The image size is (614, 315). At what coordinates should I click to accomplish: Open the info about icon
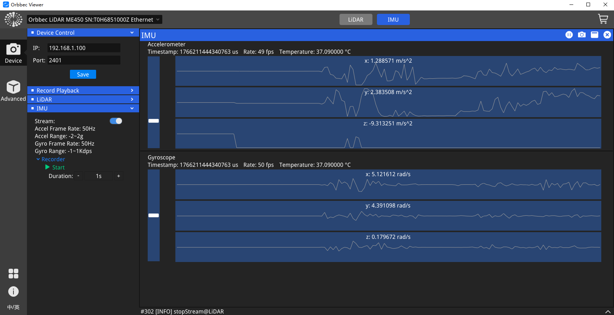(x=13, y=291)
